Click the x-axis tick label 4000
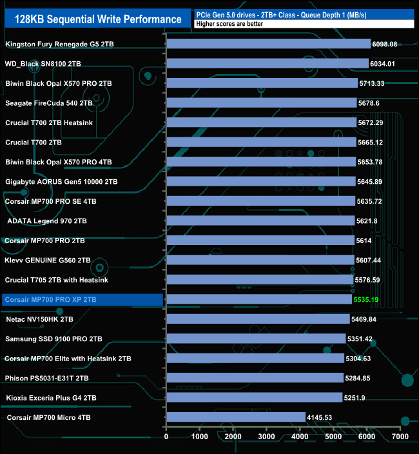This screenshot has width=419, height=454. (300, 437)
